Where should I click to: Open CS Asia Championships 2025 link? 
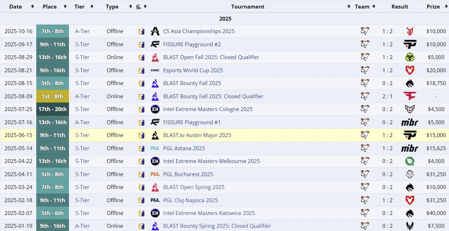(199, 31)
